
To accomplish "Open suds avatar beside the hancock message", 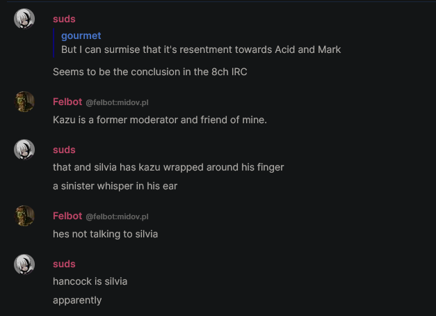I will 24,264.
